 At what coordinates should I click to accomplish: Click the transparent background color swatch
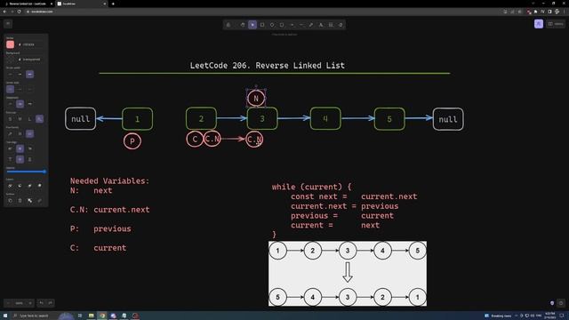click(10, 60)
